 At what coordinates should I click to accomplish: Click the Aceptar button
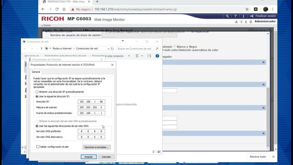(x=88, y=157)
